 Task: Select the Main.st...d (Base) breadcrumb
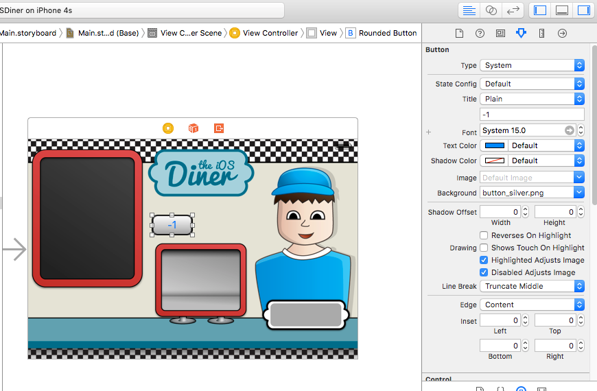(103, 33)
